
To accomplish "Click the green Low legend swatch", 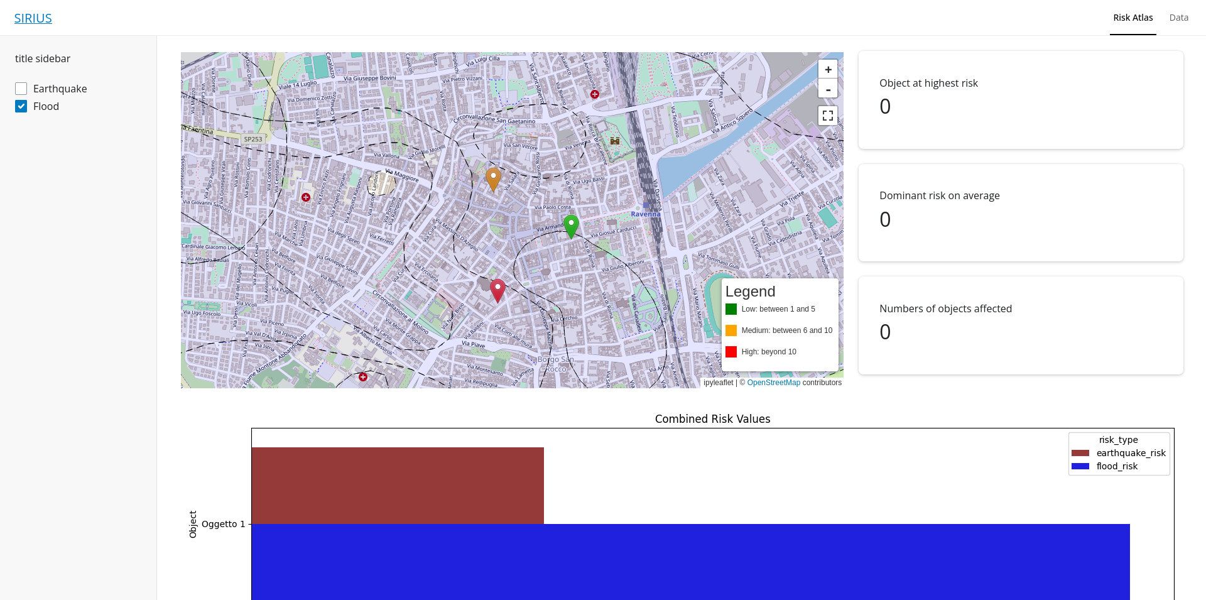I will (x=731, y=309).
